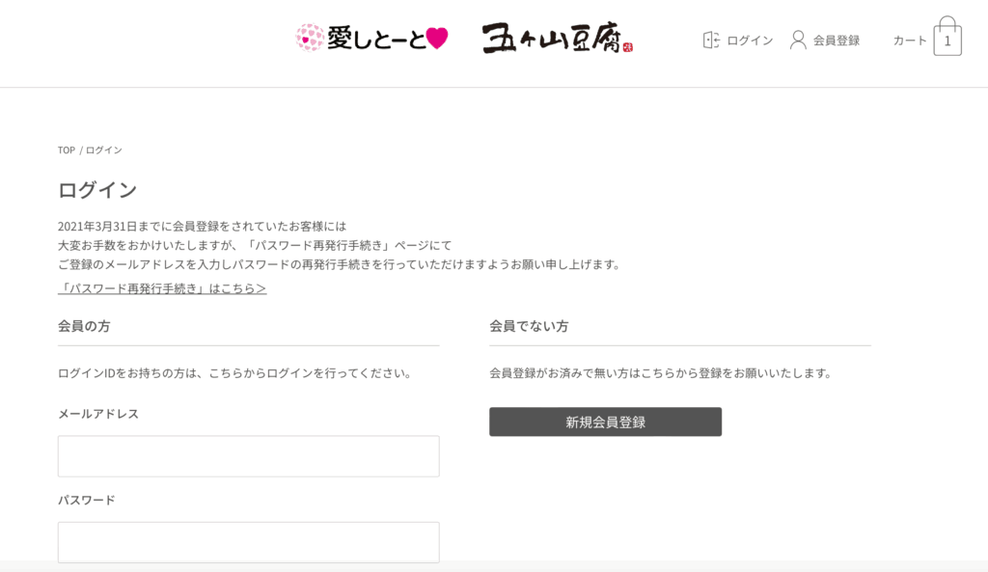Click the pink floral emblem in the logo
Viewport: 988px width, 572px height.
[x=310, y=38]
